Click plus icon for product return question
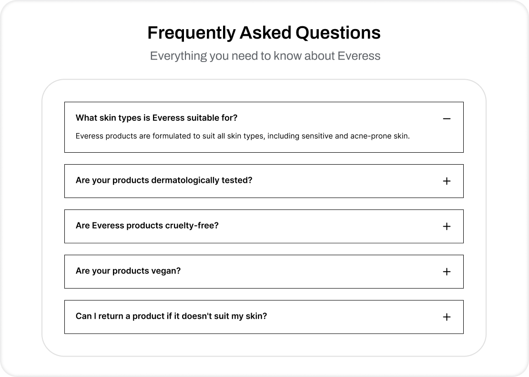The image size is (529, 377). pos(447,317)
